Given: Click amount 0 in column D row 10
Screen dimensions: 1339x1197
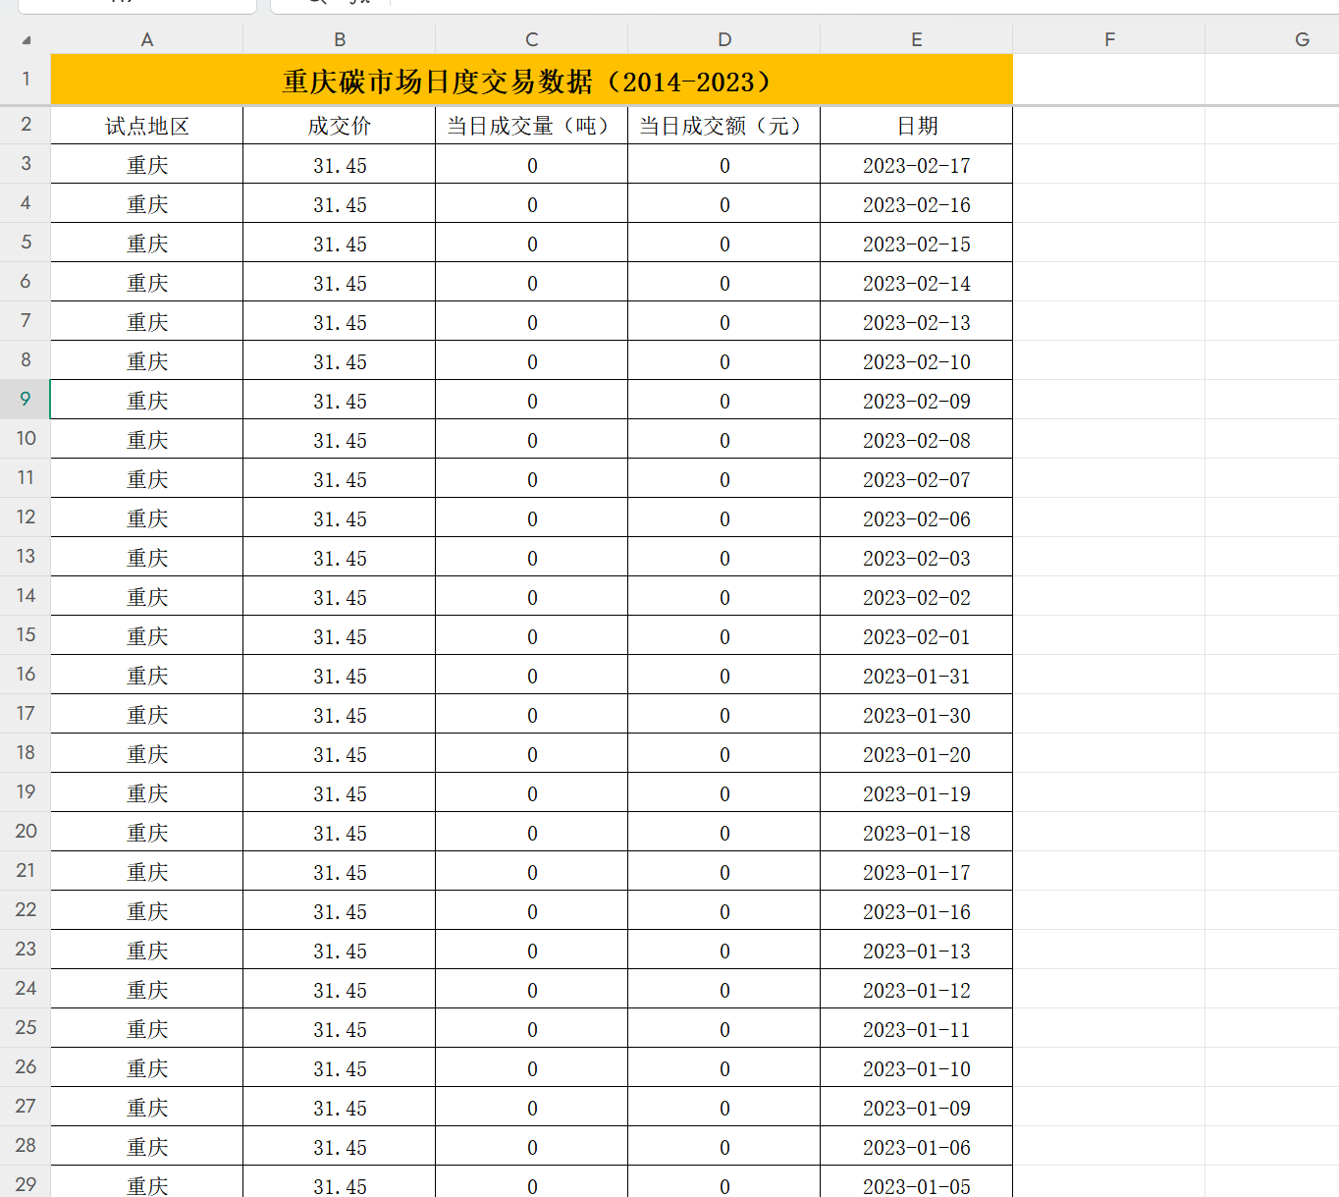Looking at the screenshot, I should [x=724, y=440].
